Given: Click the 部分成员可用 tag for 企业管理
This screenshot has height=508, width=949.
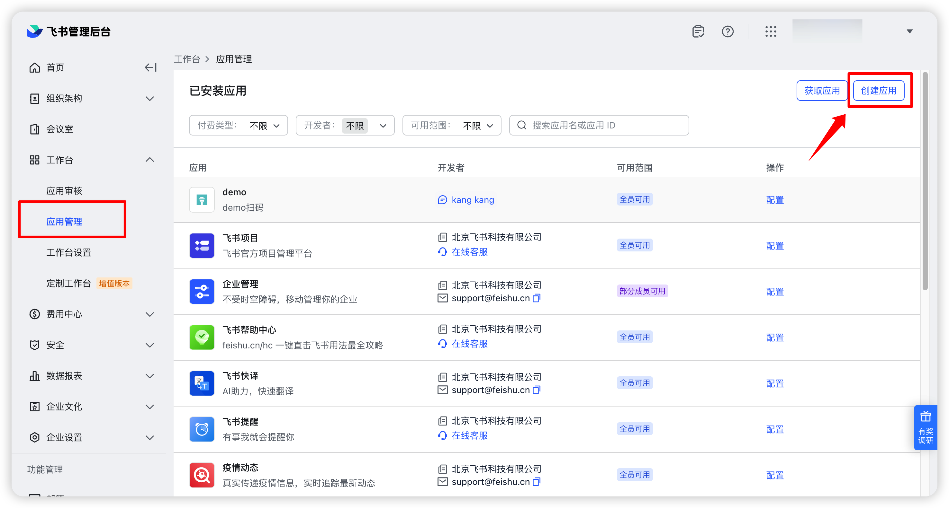Looking at the screenshot, I should click(x=642, y=291).
